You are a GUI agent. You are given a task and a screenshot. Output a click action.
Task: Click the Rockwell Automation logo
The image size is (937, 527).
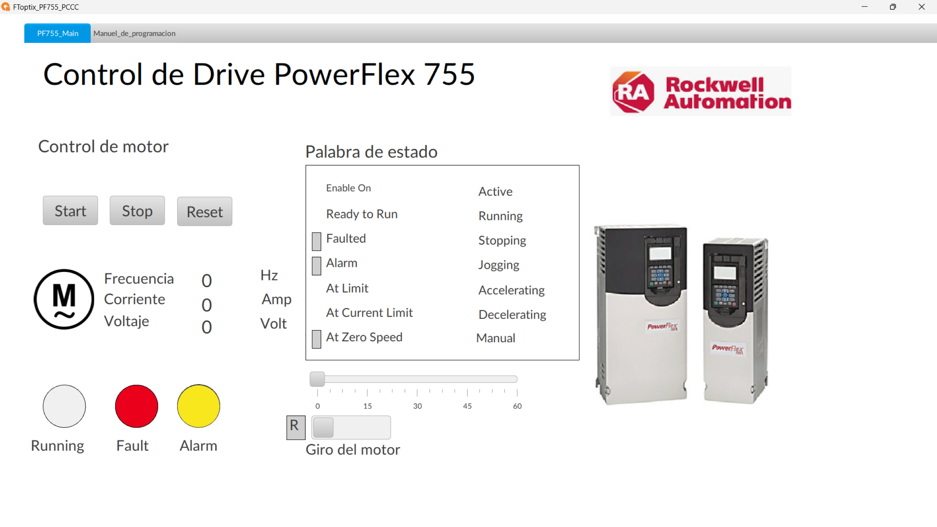[700, 90]
